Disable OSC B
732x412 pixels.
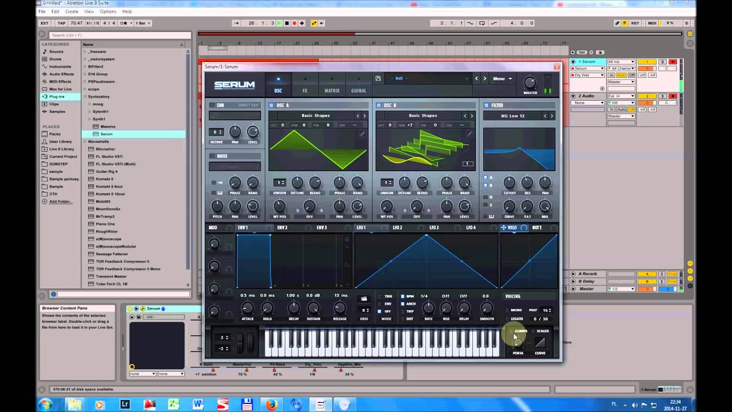(379, 105)
